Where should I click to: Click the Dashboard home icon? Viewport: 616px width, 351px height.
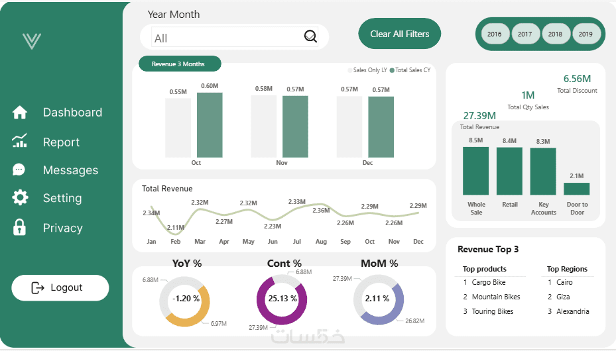tap(20, 113)
